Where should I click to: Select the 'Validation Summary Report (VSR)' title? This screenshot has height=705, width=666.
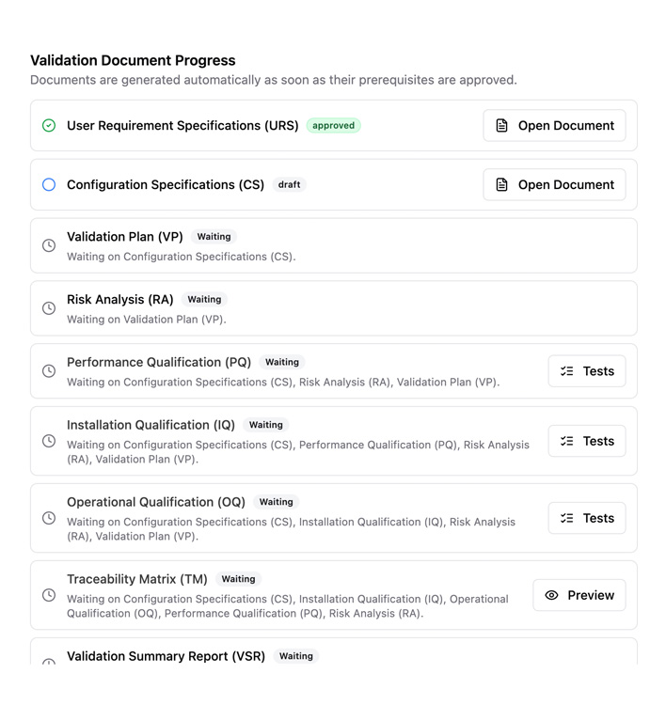tap(166, 656)
